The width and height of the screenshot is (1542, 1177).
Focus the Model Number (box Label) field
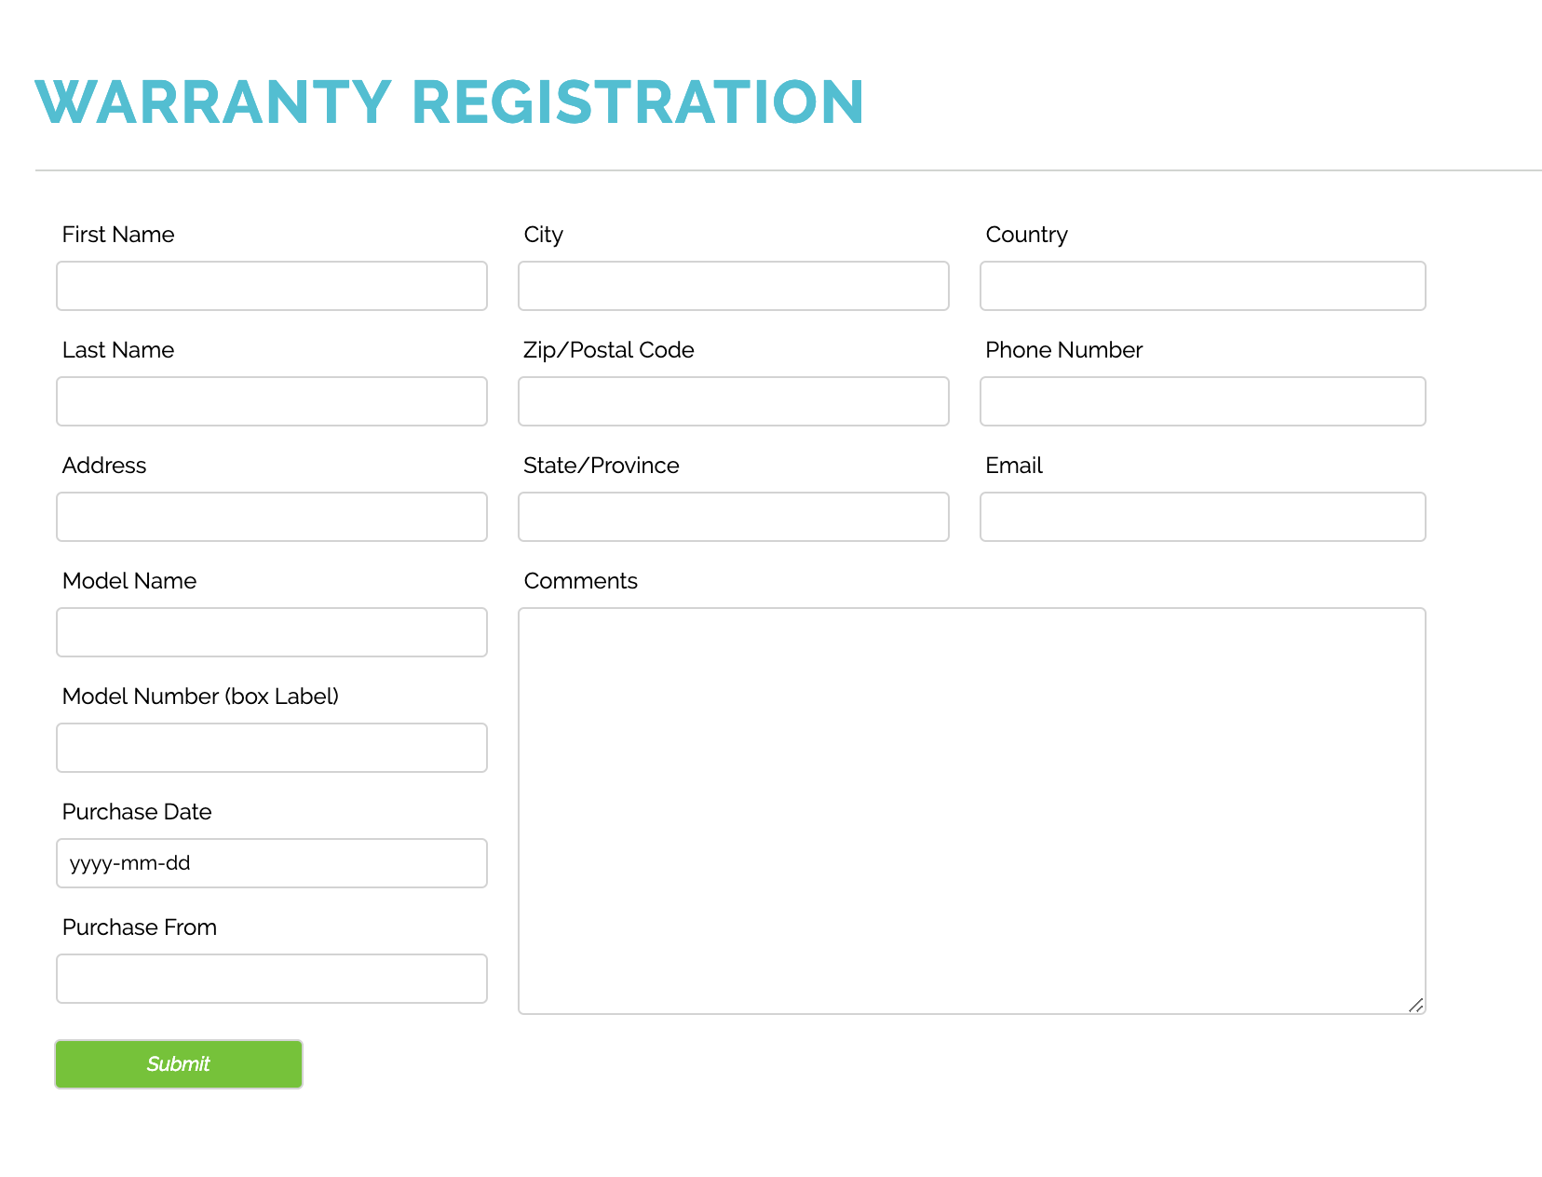click(x=271, y=748)
